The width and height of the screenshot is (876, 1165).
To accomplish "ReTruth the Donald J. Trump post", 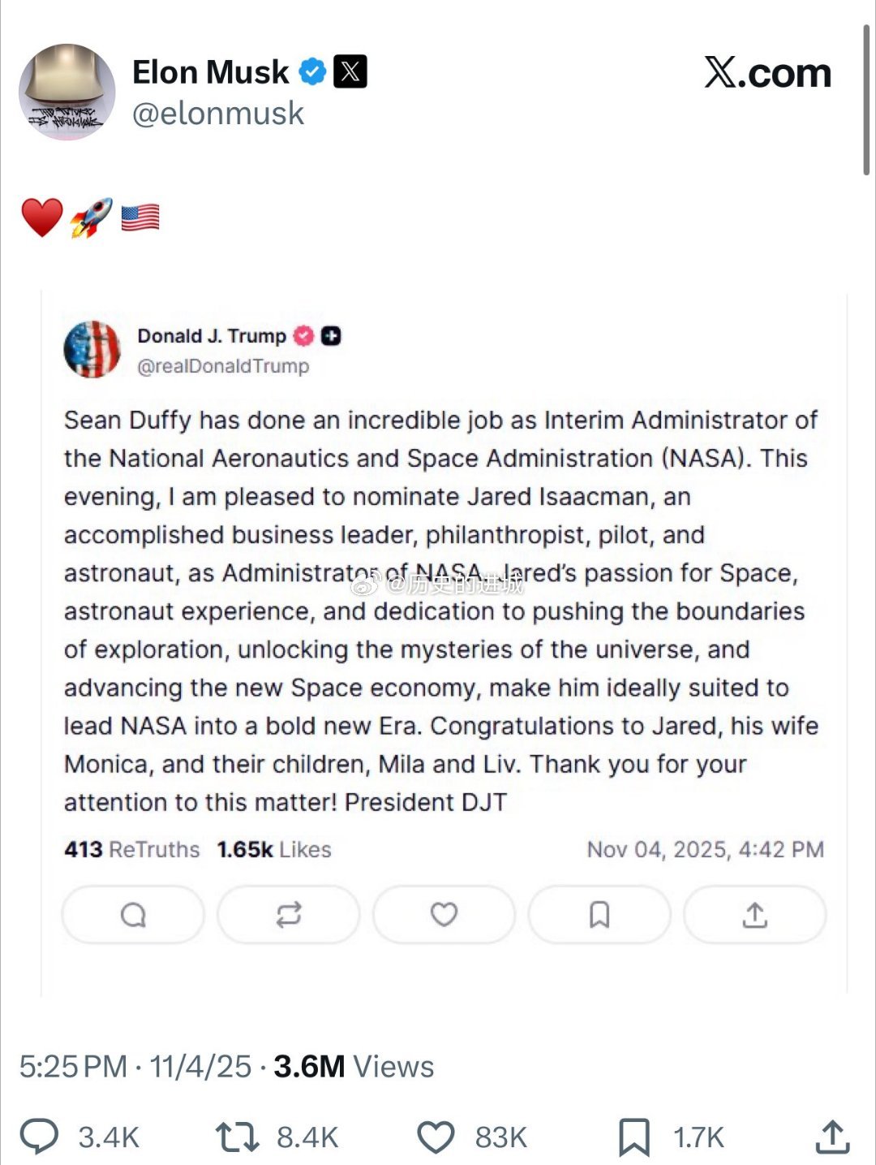I will (x=289, y=915).
